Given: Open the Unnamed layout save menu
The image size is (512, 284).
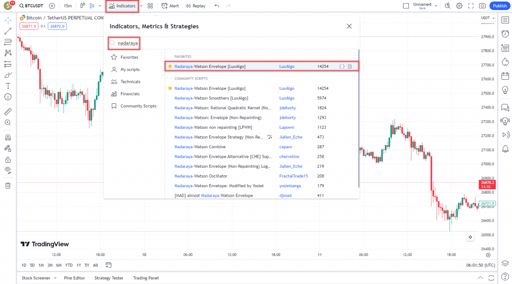Looking at the screenshot, I should (x=425, y=6).
